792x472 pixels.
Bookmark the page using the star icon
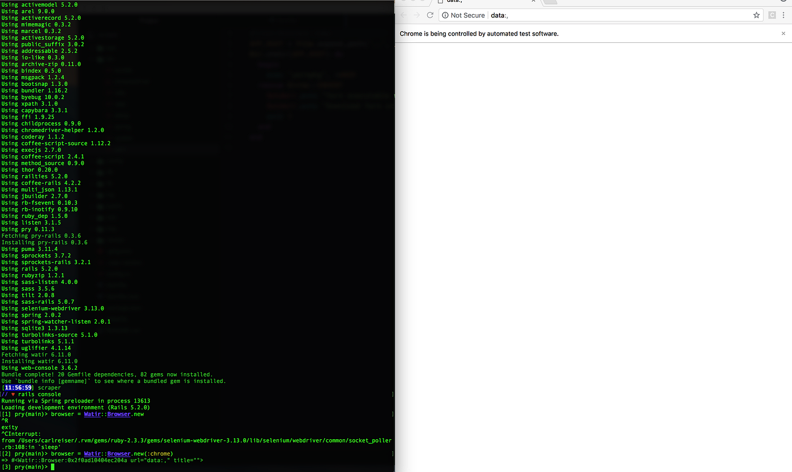pos(756,15)
